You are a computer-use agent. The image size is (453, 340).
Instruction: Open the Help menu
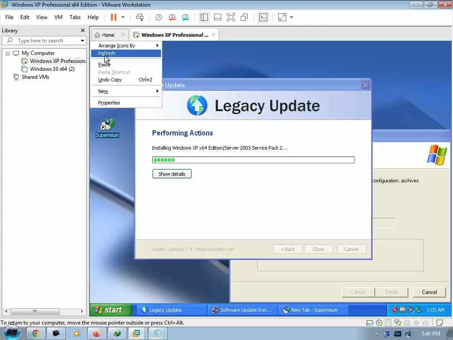[93, 17]
